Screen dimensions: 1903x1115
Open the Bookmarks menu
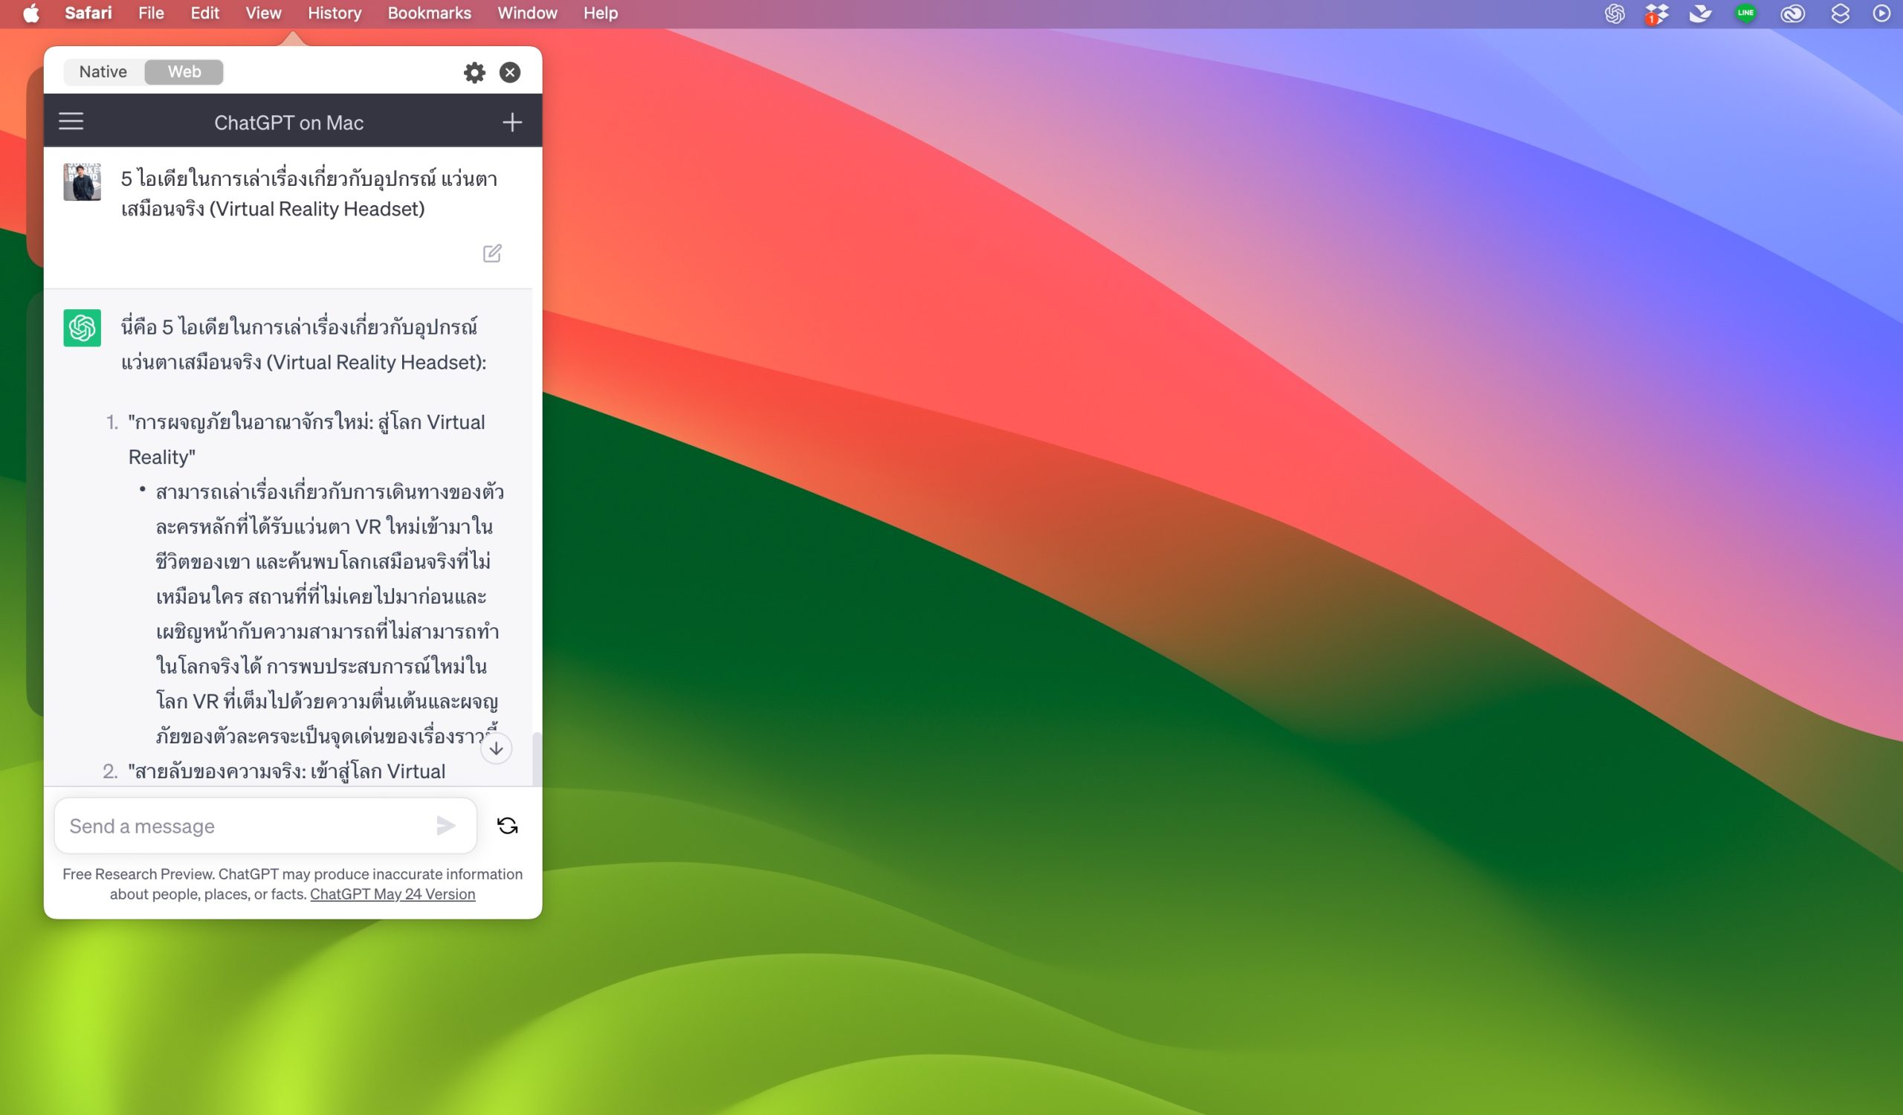click(x=429, y=13)
